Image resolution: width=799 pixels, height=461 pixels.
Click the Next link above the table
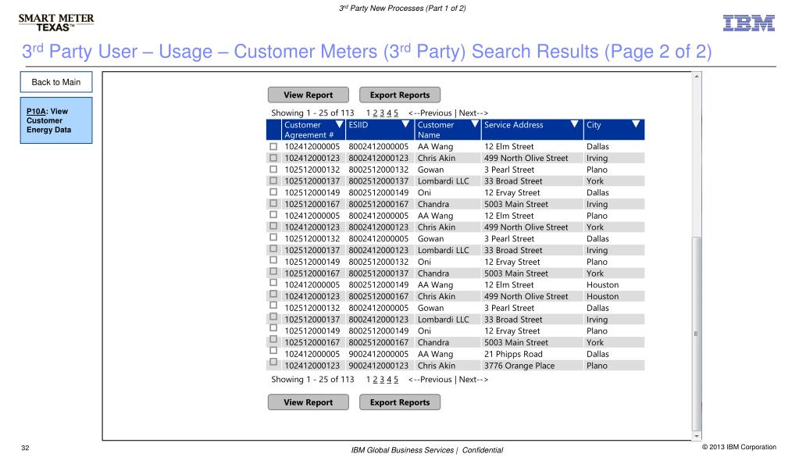(473, 113)
